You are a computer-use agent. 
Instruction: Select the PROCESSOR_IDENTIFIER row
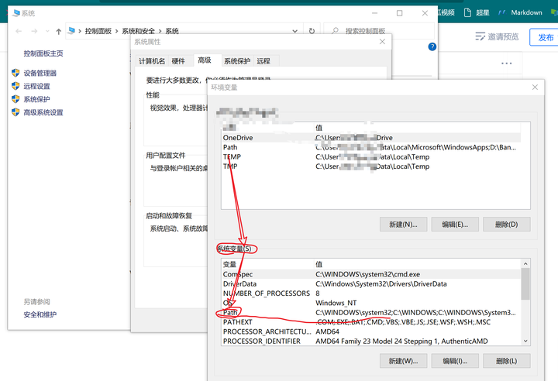coord(370,342)
